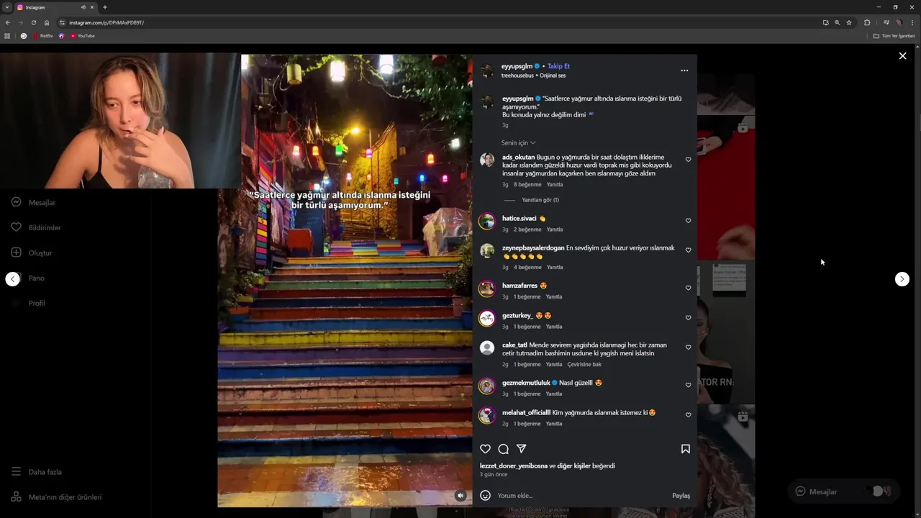Open more options for the eyyupsglm post
This screenshot has height=518, width=921.
[x=684, y=71]
